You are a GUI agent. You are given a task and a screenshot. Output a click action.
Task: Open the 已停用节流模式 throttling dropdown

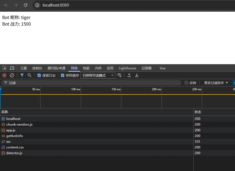coord(98,75)
